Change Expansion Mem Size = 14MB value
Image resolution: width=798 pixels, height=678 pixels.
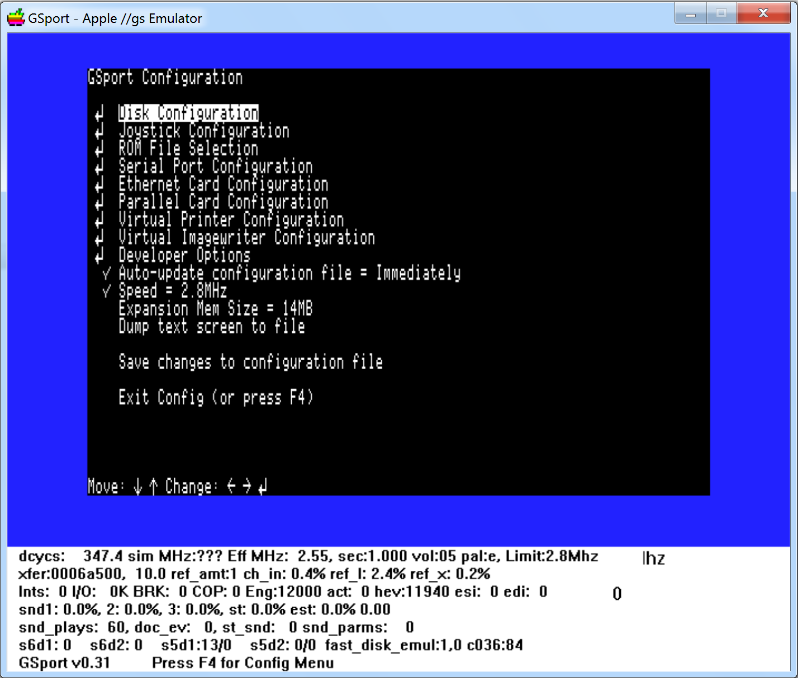[215, 309]
